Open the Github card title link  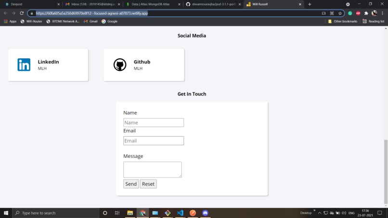coord(142,62)
